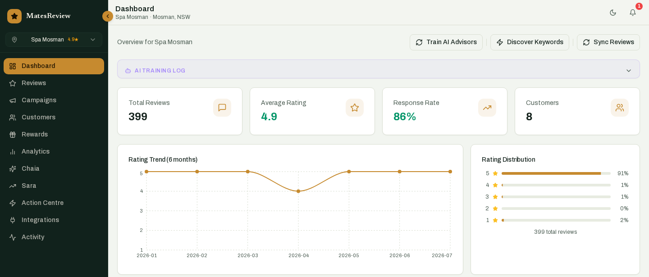Click the 399 total reviews value

(138, 117)
